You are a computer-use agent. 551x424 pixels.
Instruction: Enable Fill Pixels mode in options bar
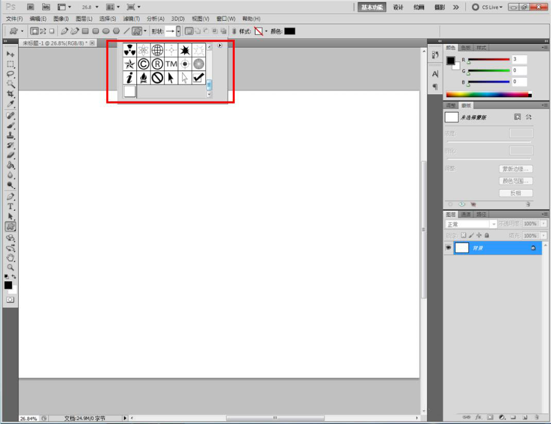[x=51, y=31]
